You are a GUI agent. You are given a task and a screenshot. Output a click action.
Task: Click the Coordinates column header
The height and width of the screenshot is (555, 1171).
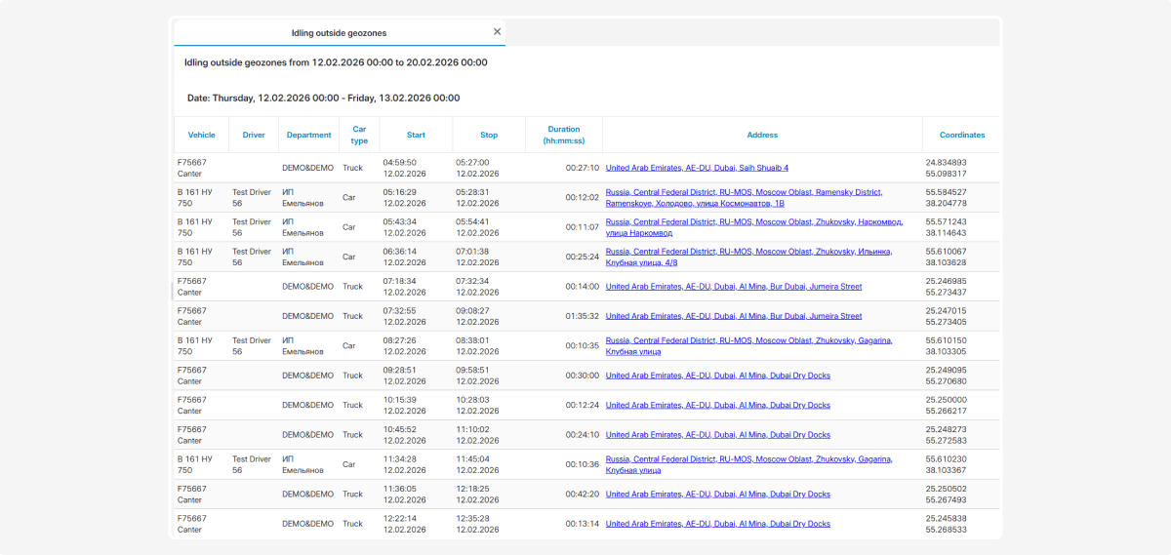pos(961,136)
